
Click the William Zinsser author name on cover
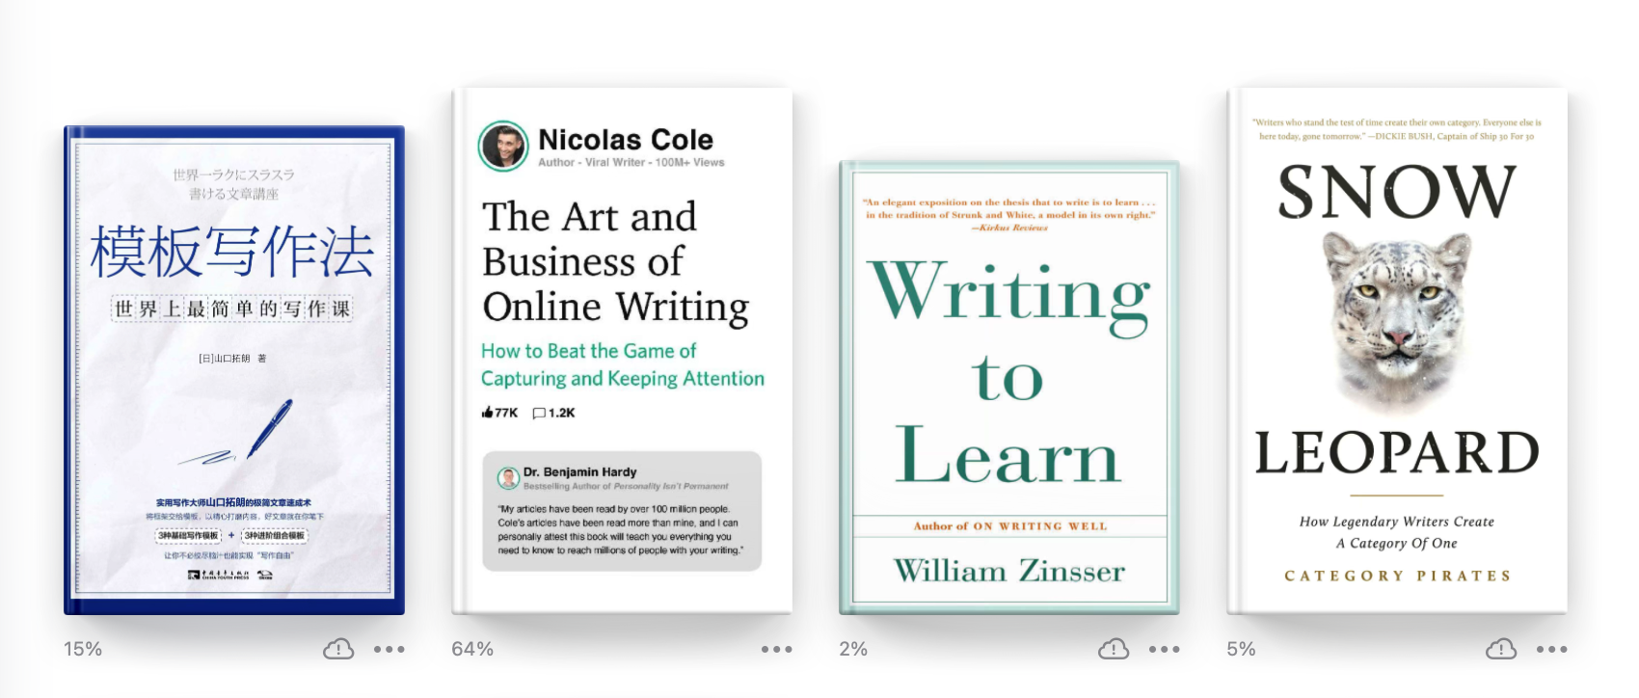[x=1009, y=571]
